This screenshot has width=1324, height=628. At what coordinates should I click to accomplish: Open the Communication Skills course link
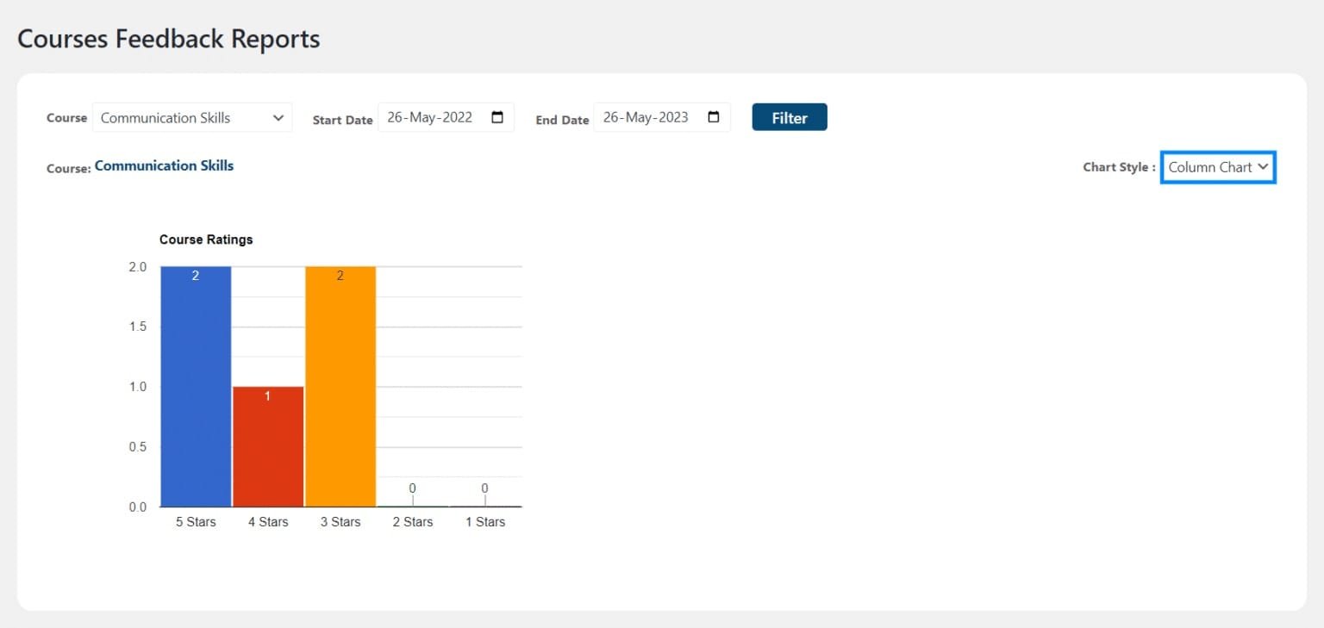164,165
